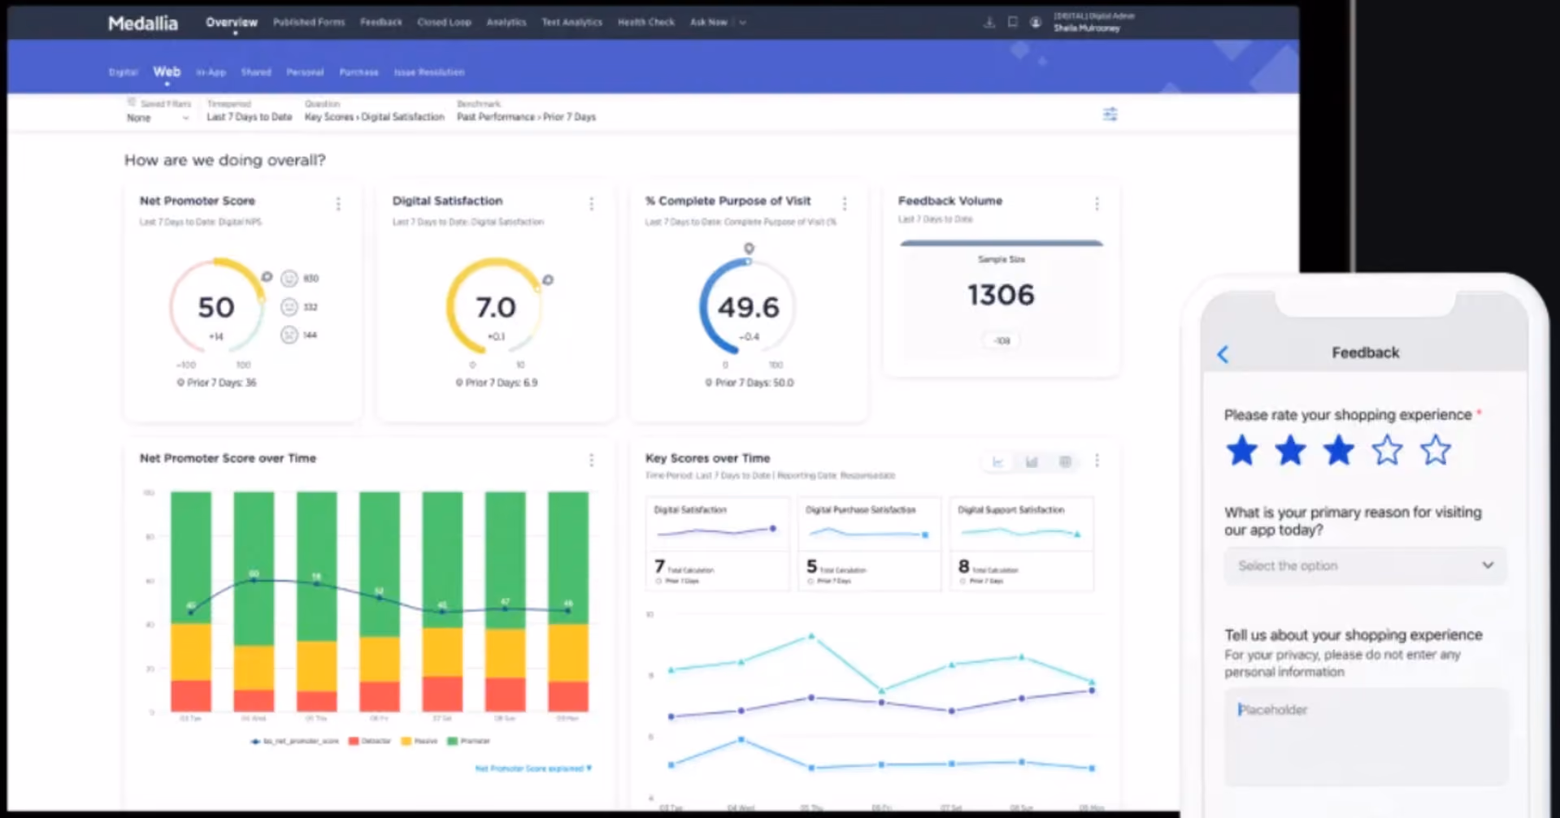Open the user profile icon
This screenshot has width=1560, height=818.
click(x=1035, y=23)
